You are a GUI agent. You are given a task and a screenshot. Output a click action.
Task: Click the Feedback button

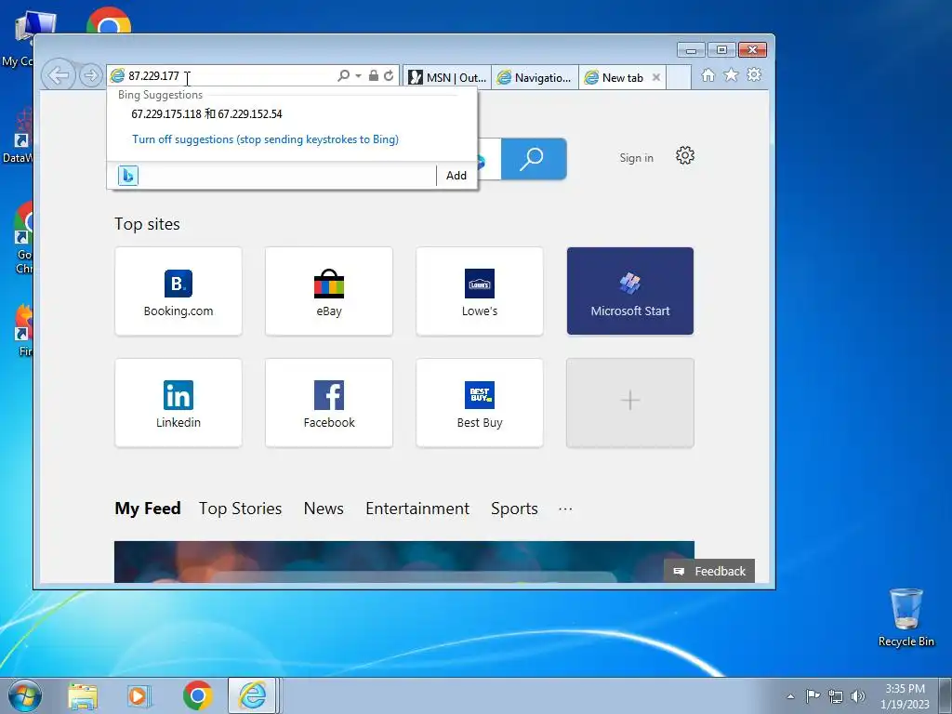click(709, 571)
